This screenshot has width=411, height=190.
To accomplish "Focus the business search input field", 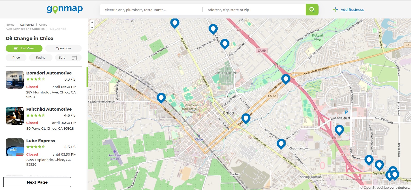I will coord(151,10).
